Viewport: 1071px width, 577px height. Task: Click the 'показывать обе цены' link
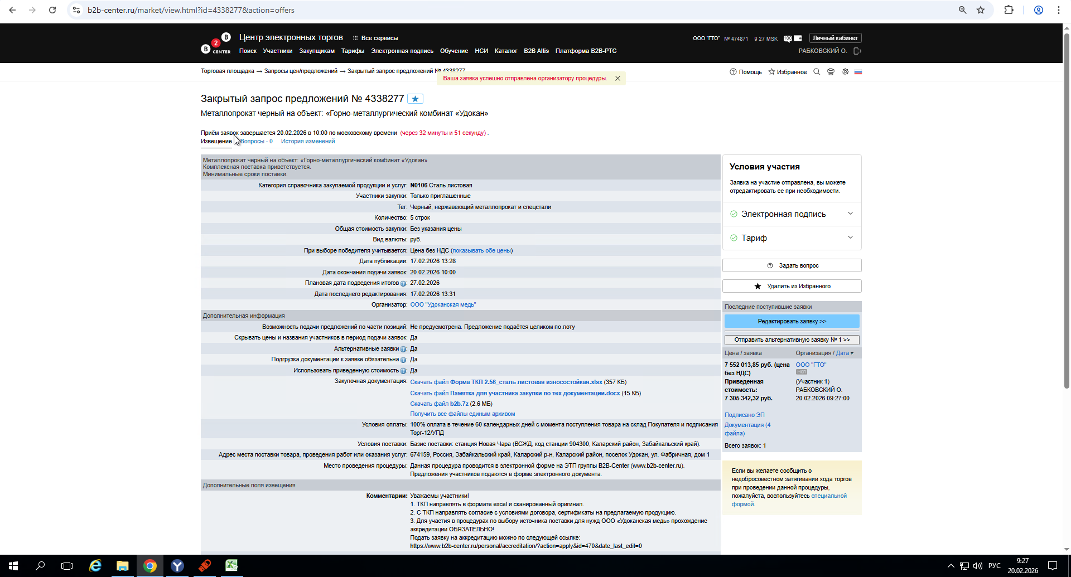(481, 251)
